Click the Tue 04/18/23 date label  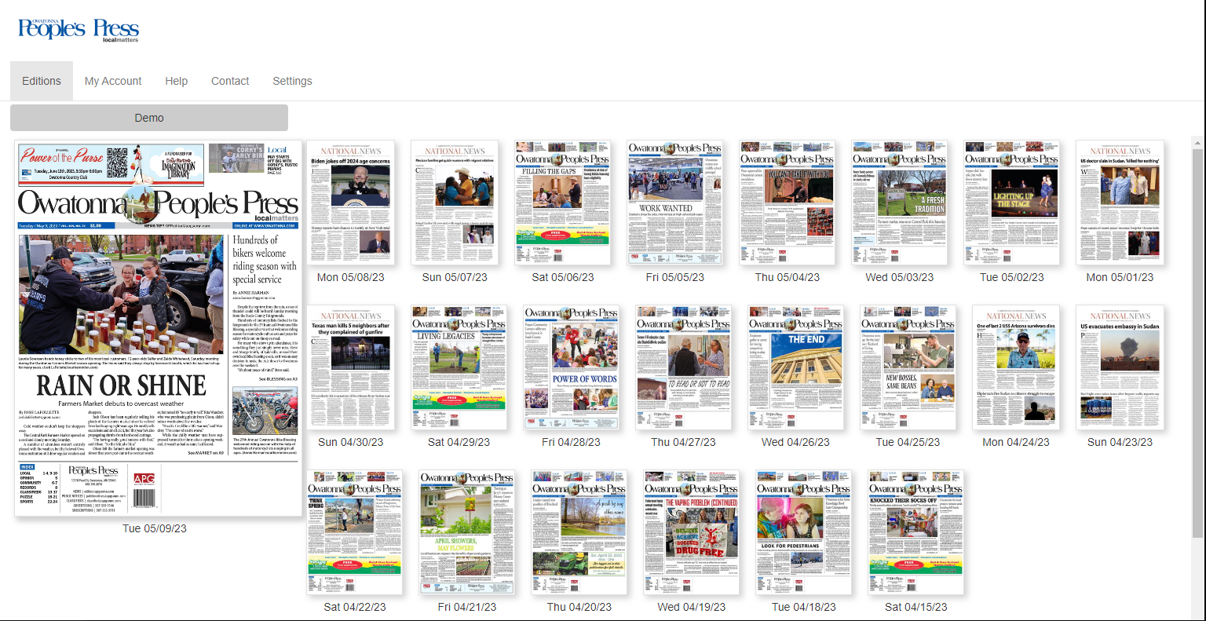[x=804, y=607]
